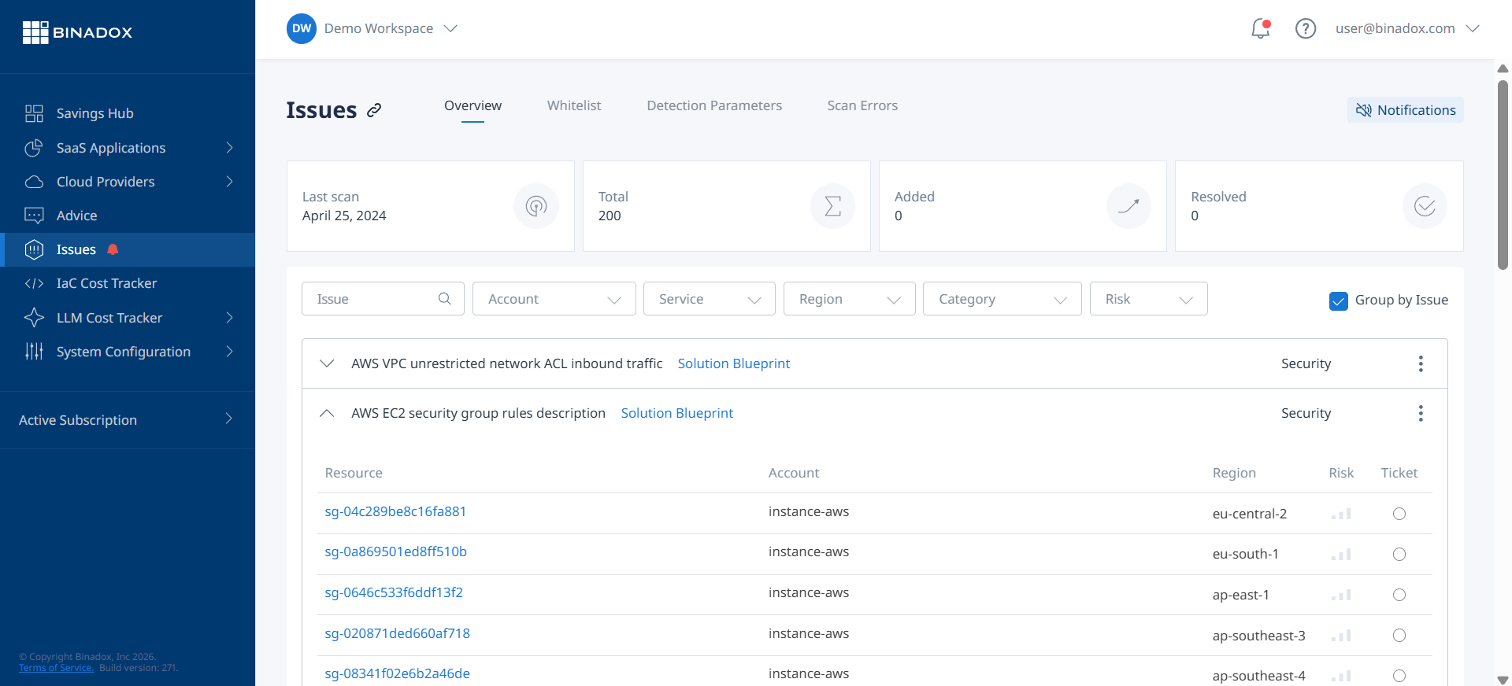Screen dimensions: 1512x686
Task: Click the Issue search input field
Action: click(383, 299)
